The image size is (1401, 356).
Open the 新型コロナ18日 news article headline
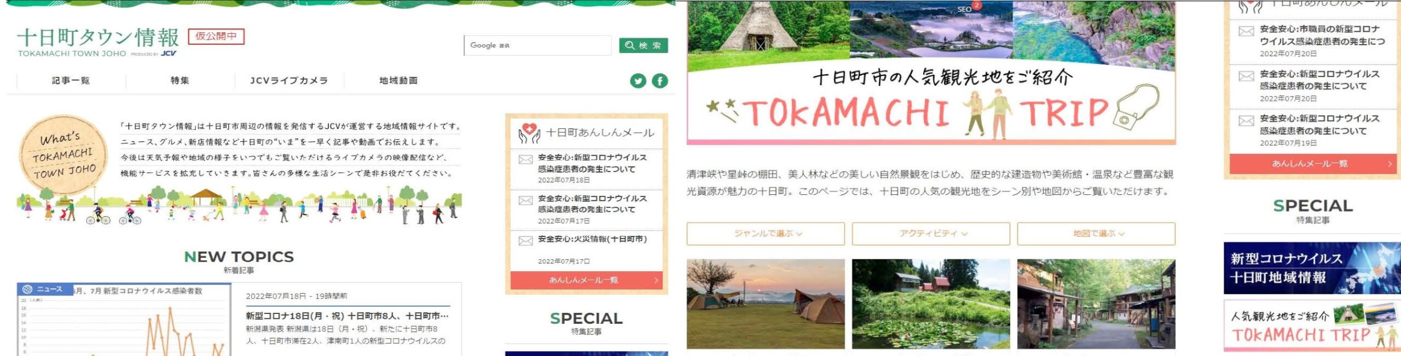click(x=347, y=316)
